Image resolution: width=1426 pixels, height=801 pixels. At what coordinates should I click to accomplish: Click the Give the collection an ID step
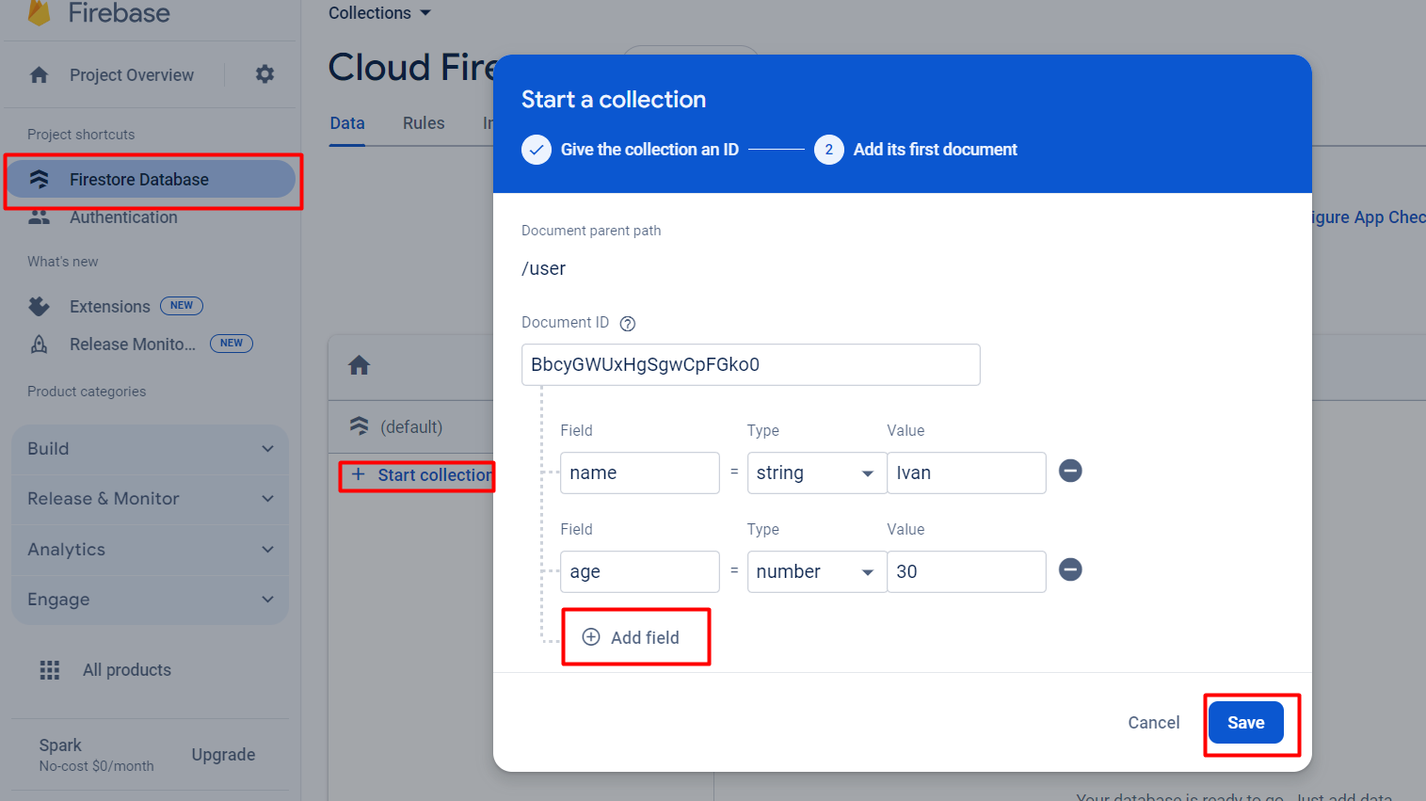pos(649,150)
